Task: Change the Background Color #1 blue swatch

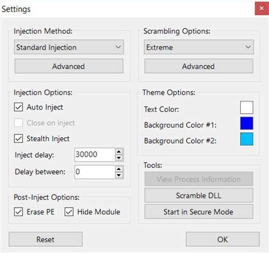Action: click(x=246, y=123)
